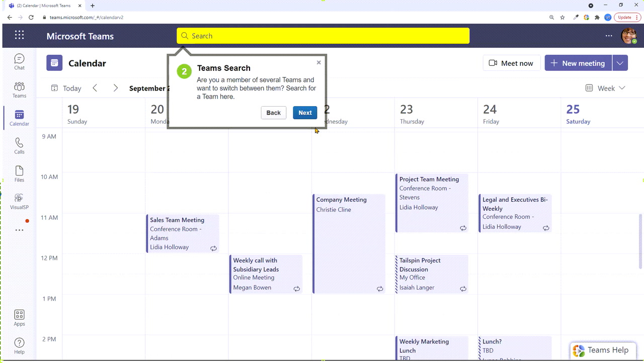The height and width of the screenshot is (363, 644).
Task: Open the Microsoft Teams apps waffle menu
Action: (19, 35)
